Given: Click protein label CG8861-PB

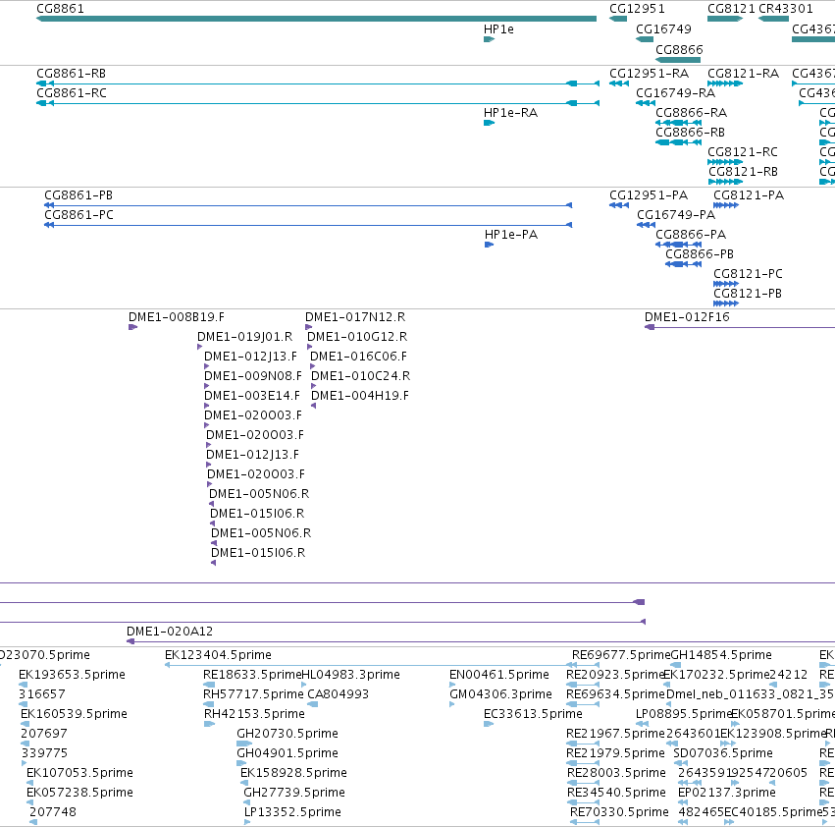Looking at the screenshot, I should (78, 195).
